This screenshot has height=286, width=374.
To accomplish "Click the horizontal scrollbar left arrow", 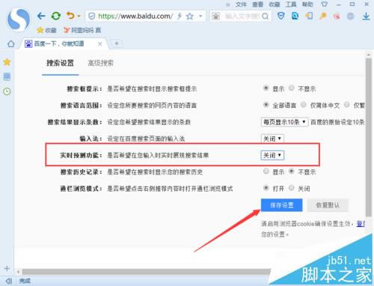I will (x=18, y=272).
